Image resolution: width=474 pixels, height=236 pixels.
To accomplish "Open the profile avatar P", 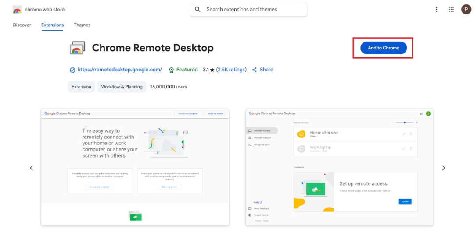I will tap(466, 9).
